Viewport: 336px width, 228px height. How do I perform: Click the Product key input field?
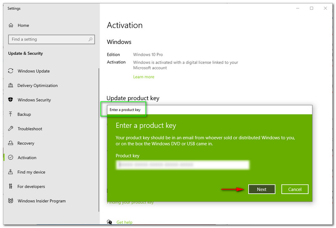[x=182, y=165]
